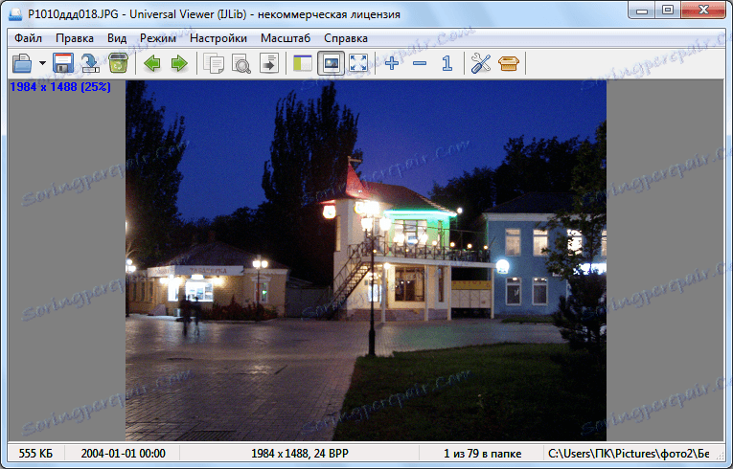Zoom out with the minus icon
733x469 pixels.
coord(420,63)
